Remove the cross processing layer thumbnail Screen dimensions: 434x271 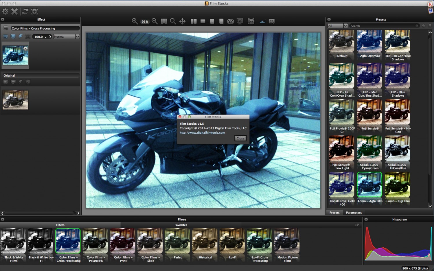click(26, 49)
